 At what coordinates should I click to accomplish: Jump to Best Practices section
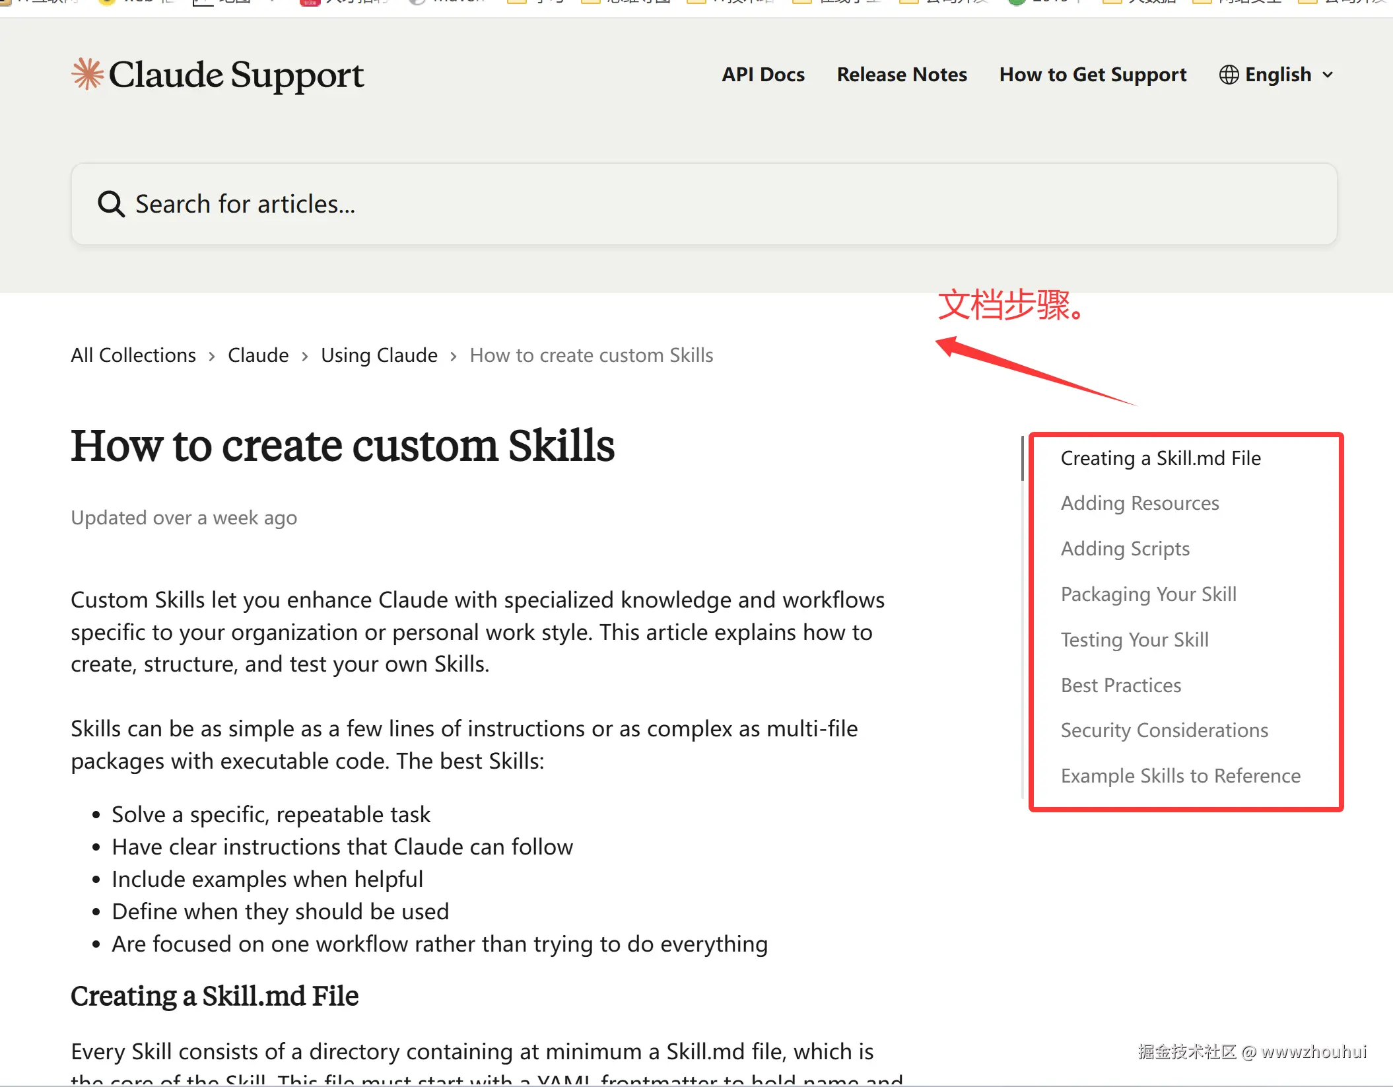pos(1120,685)
